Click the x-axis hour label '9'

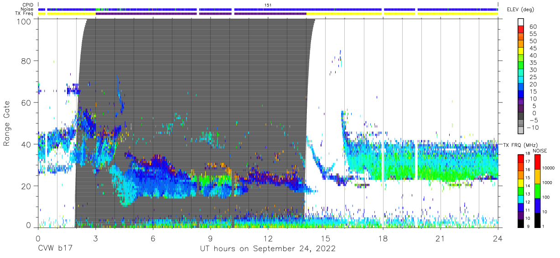210,238
